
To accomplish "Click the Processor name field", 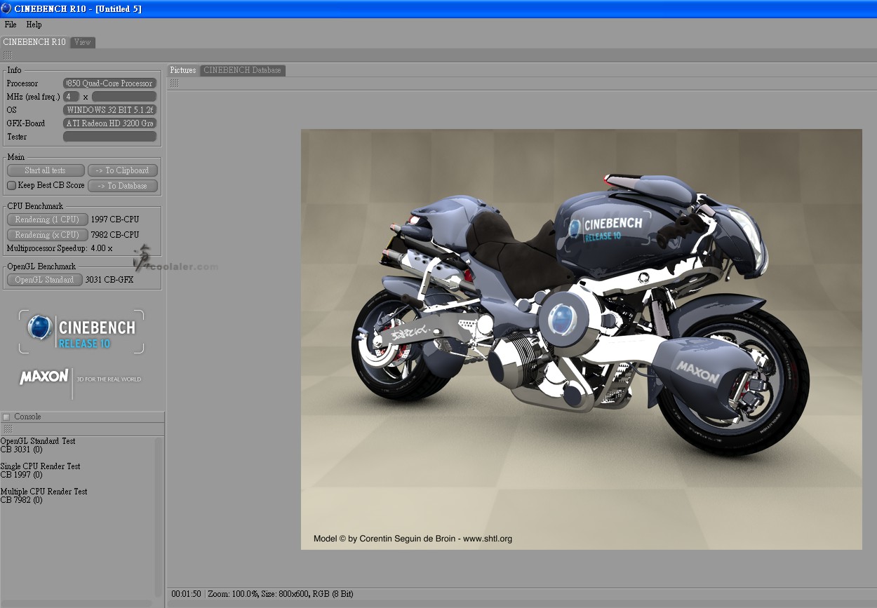I will (x=110, y=83).
